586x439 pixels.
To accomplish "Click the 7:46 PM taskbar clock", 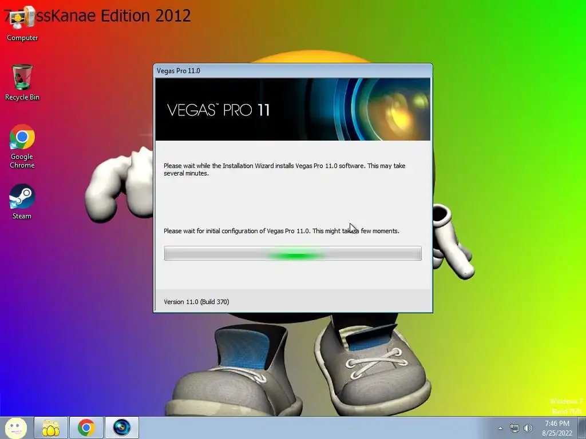I will (x=557, y=428).
